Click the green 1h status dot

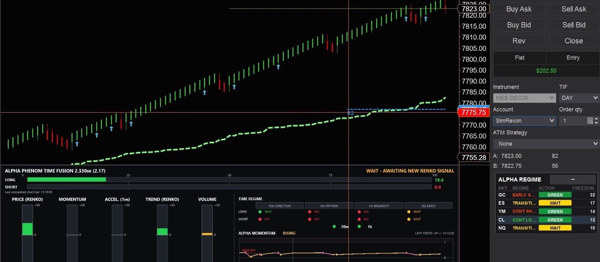[359, 226]
